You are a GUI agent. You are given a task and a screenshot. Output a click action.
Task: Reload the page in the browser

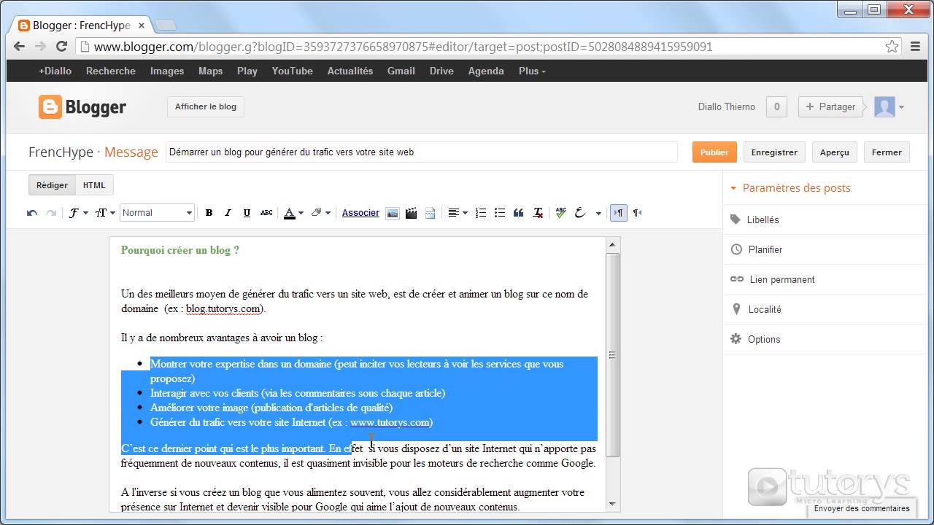pyautogui.click(x=61, y=46)
